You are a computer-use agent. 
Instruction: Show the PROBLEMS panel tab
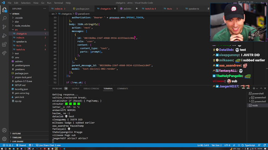click(57, 88)
